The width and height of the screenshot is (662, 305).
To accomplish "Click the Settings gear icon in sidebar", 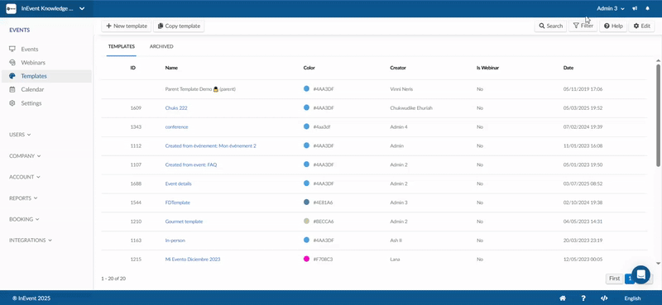I will click(12, 103).
